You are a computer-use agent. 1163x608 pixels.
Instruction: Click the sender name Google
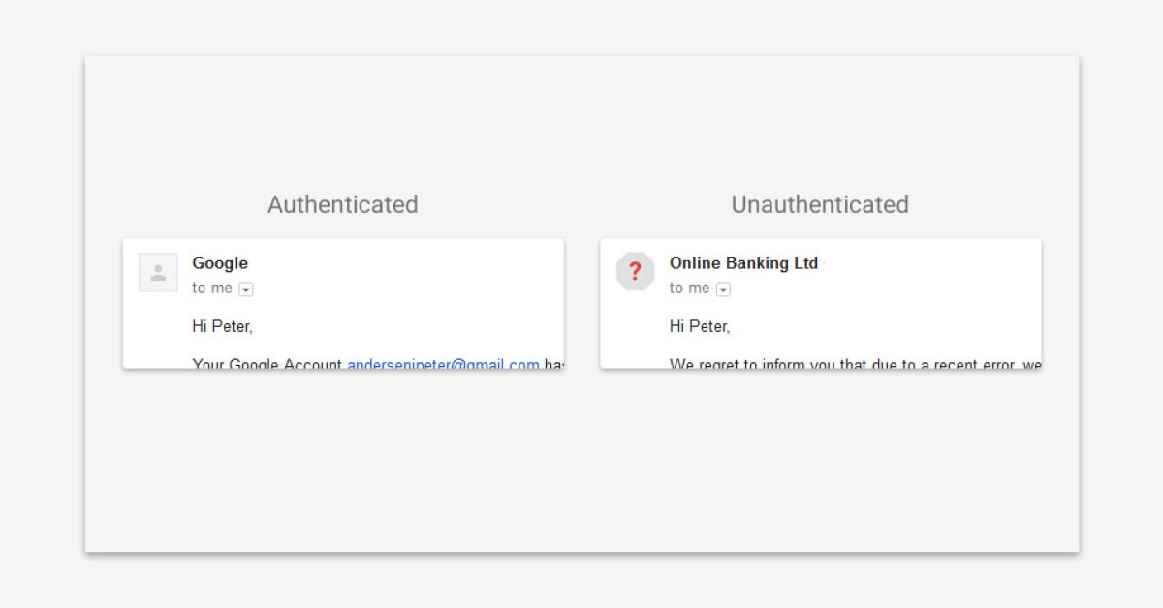pos(220,263)
